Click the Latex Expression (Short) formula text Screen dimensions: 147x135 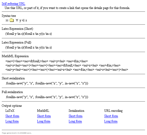pos(28,34)
